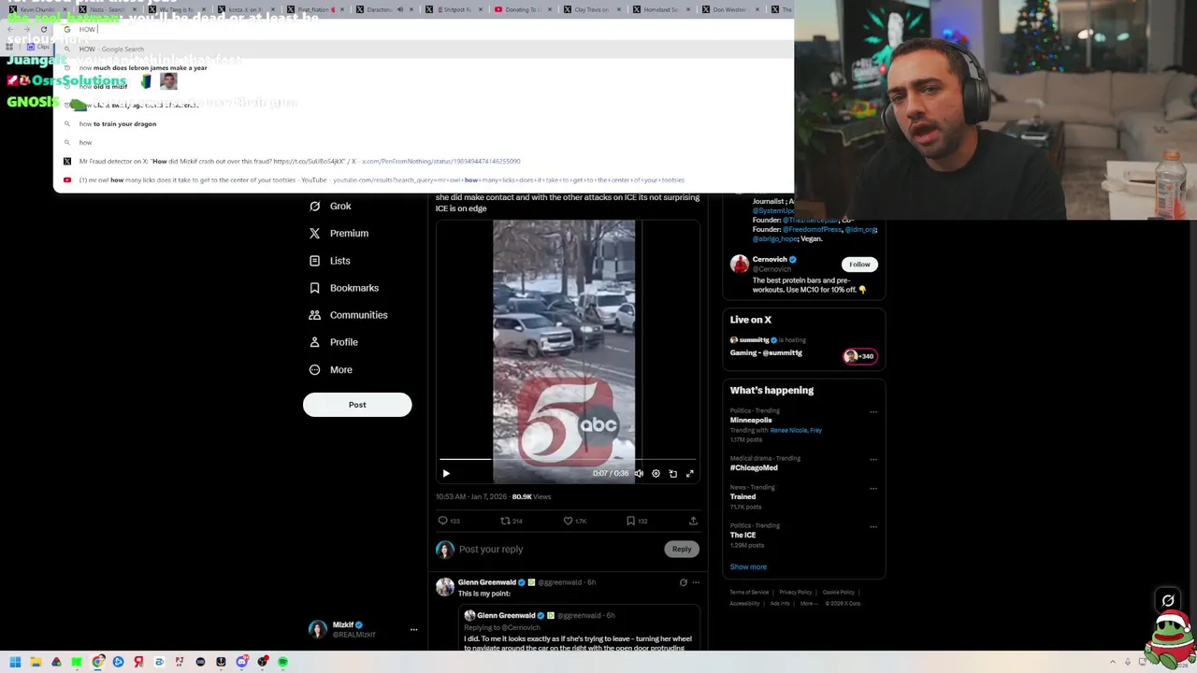The image size is (1197, 673).
Task: Open Glenn Greenwald's profile name in reply
Action: point(486,582)
